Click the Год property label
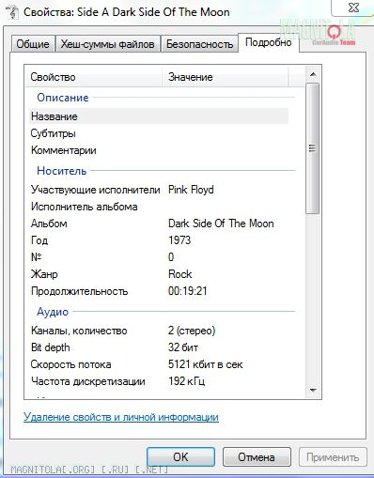Screen dimensions: 374x478 click(x=39, y=240)
